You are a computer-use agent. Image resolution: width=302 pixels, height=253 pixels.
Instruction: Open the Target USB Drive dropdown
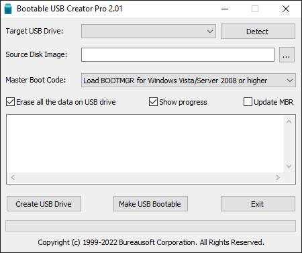(148, 32)
